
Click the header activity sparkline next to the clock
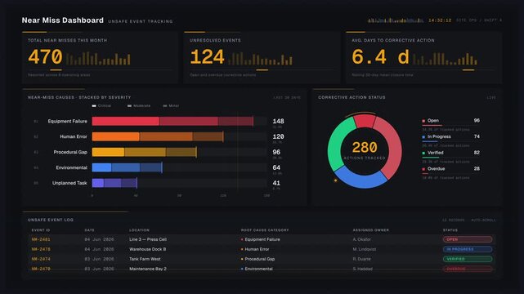click(396, 20)
